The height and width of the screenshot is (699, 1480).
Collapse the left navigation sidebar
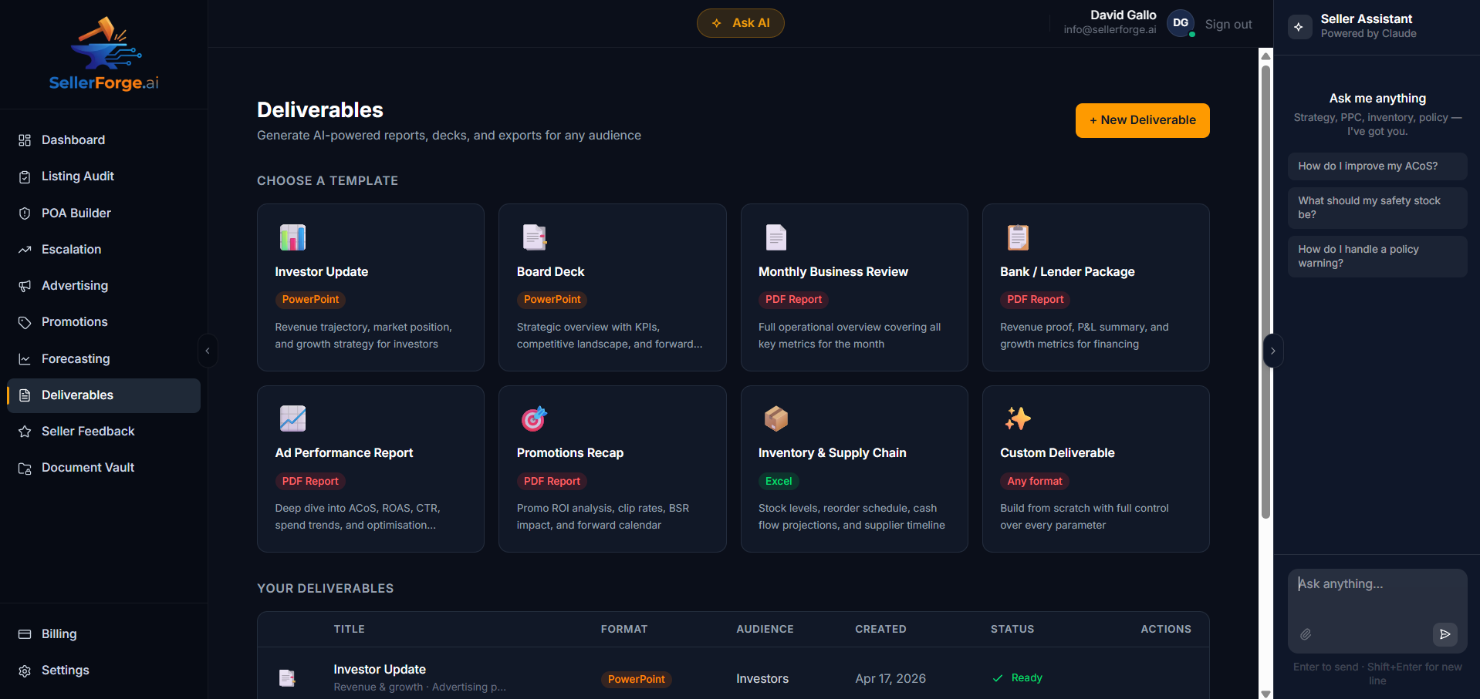coord(208,351)
